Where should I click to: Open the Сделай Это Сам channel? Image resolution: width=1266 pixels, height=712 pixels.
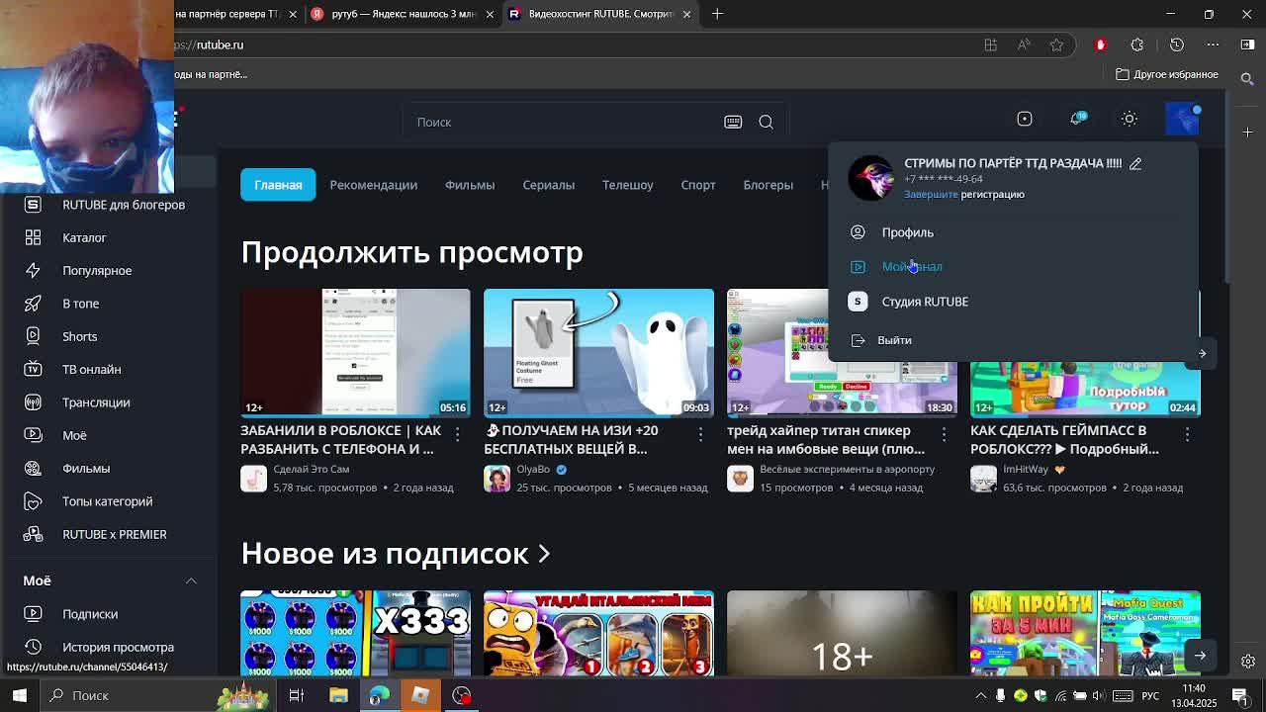tap(311, 469)
